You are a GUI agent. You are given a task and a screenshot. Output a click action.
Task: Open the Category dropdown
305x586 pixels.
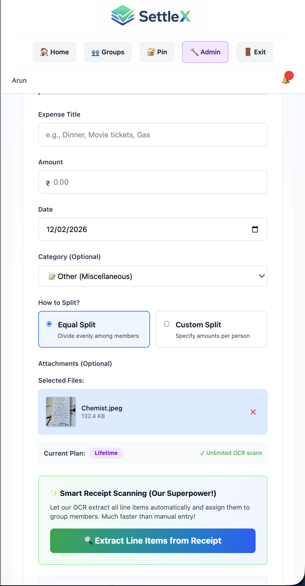[x=152, y=276]
